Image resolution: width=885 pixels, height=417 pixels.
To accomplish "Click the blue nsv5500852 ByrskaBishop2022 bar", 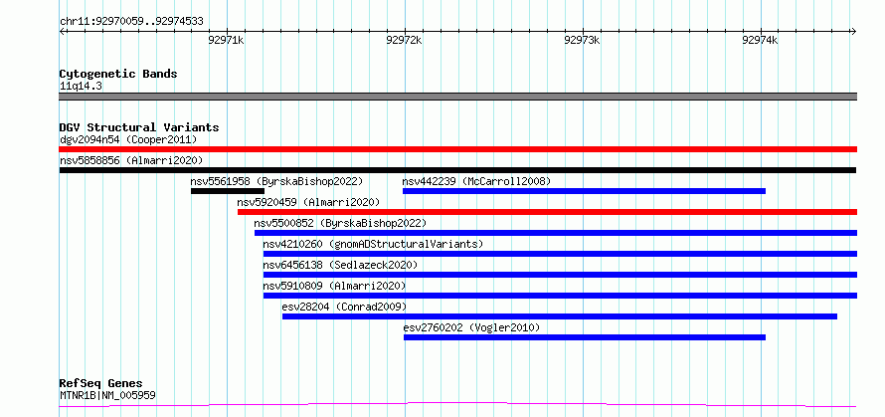I will click(x=556, y=233).
